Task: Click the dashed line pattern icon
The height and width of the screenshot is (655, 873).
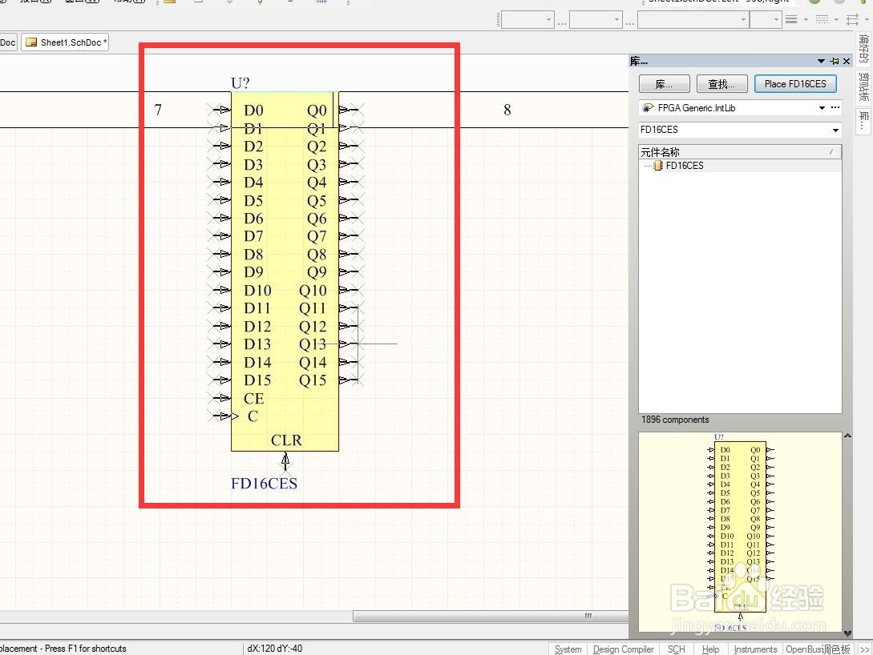Action: tap(822, 20)
